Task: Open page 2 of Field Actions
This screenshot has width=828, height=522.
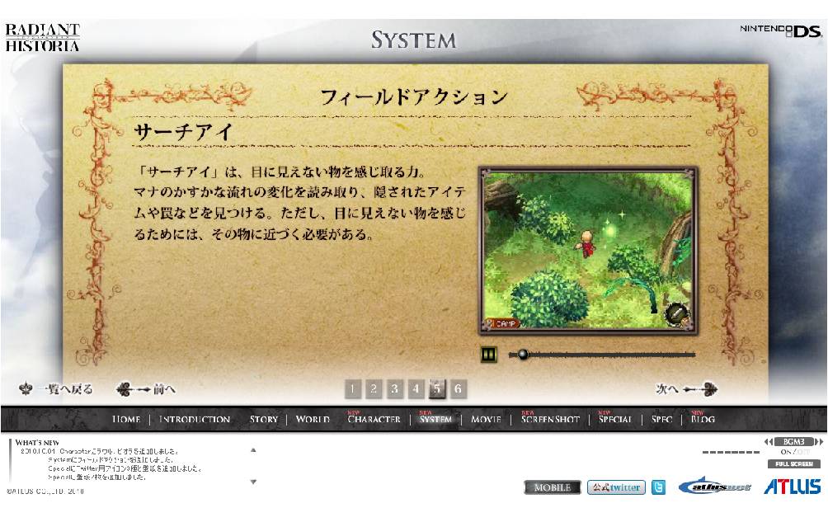Action: [374, 389]
